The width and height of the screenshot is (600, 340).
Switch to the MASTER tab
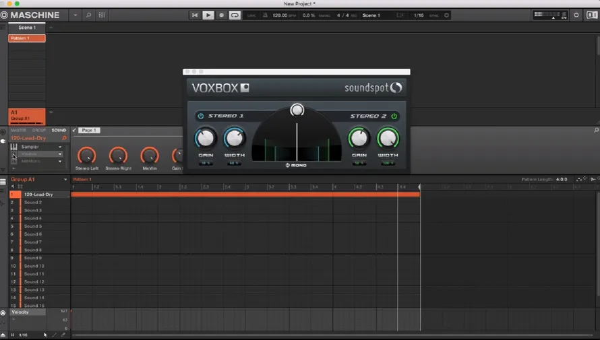(18, 130)
